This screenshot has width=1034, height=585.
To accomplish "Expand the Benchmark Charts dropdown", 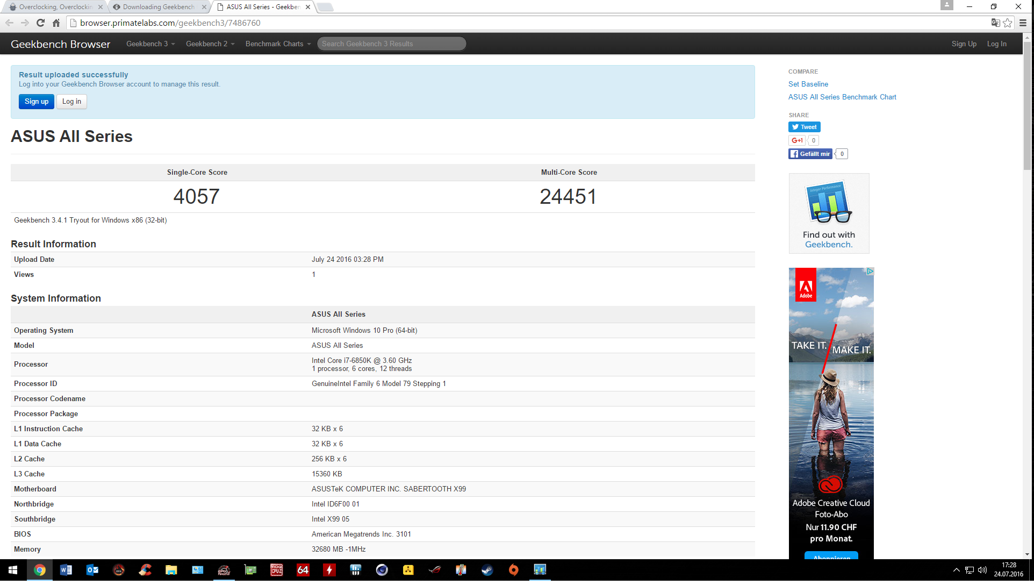I will point(278,44).
